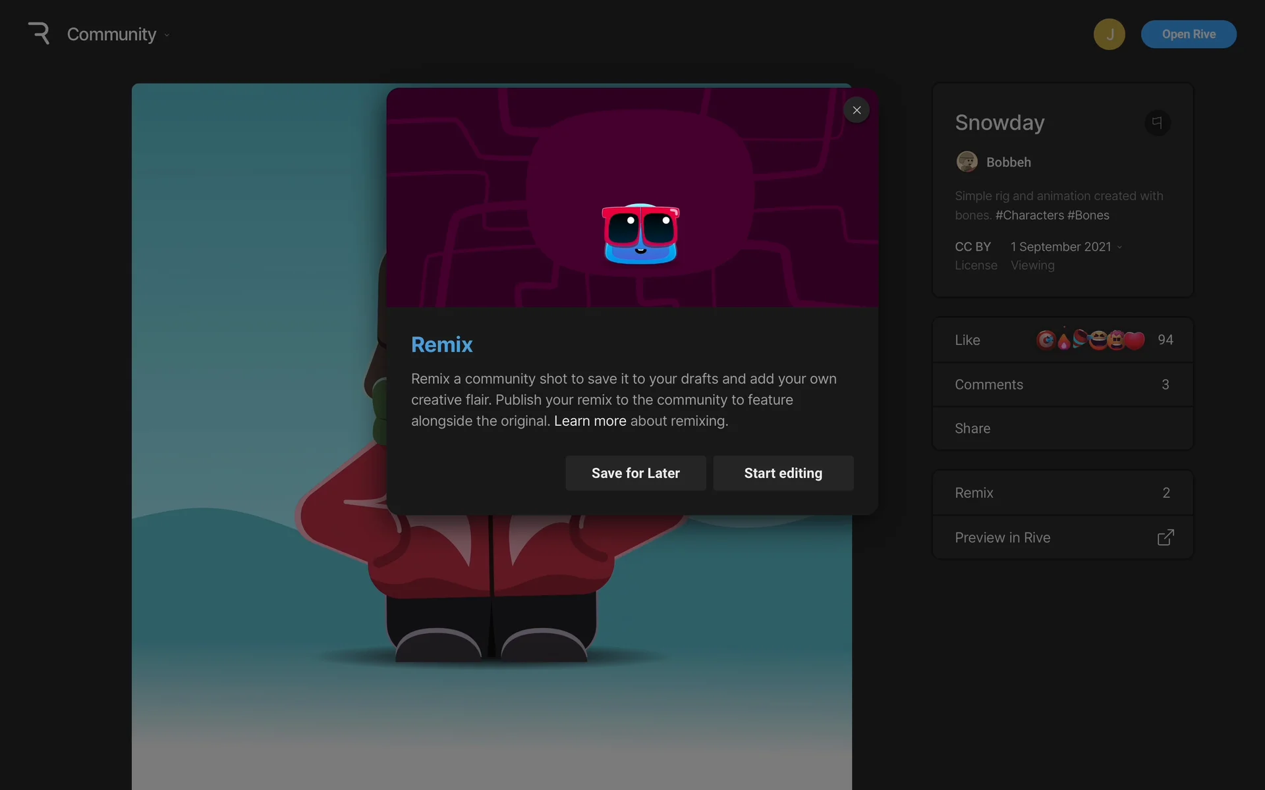
Task: Click the emoji reactions cluster
Action: pos(1090,340)
